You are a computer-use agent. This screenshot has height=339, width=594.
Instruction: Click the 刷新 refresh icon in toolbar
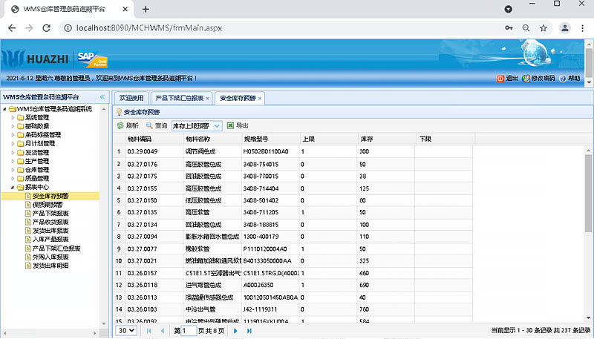120,126
